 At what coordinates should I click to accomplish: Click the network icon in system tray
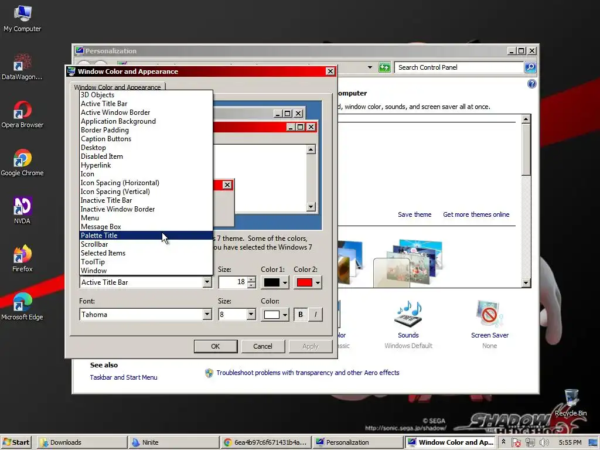click(x=530, y=442)
